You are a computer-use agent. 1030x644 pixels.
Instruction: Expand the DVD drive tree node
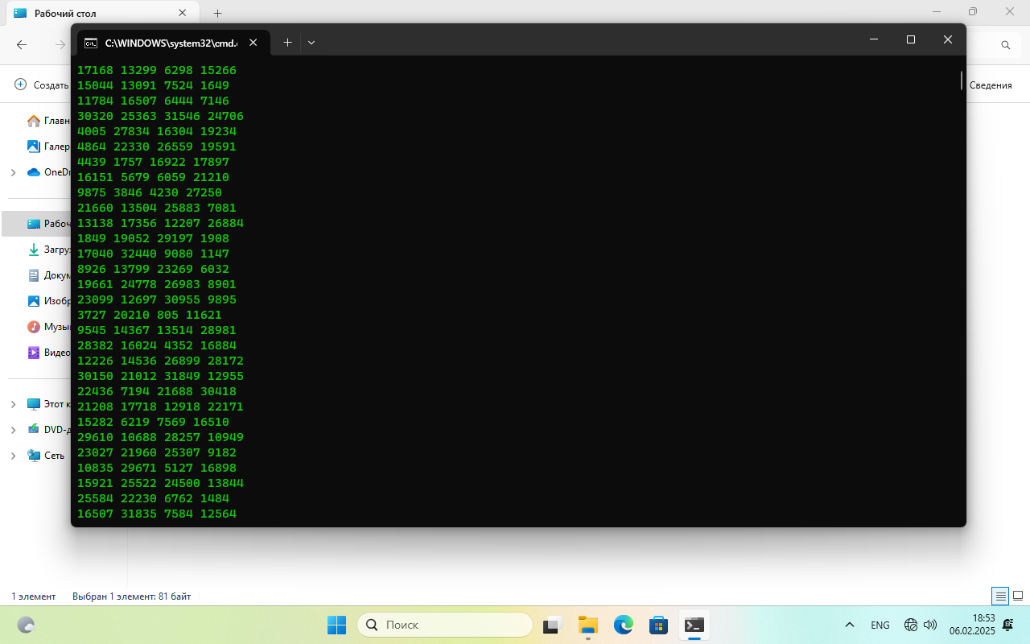[x=13, y=430]
